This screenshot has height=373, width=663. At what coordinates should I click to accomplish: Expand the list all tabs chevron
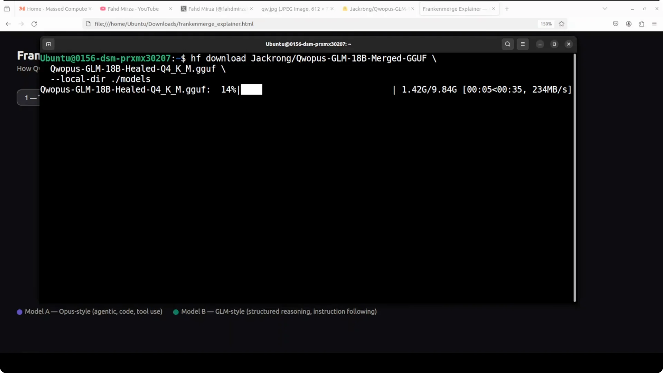coord(605,9)
